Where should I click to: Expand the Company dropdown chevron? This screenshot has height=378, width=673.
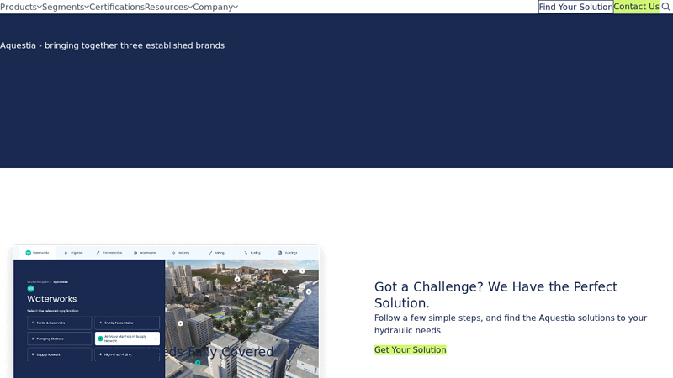click(x=236, y=7)
